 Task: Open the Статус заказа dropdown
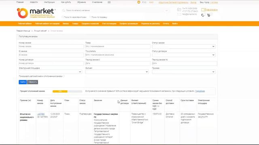[x=184, y=46]
